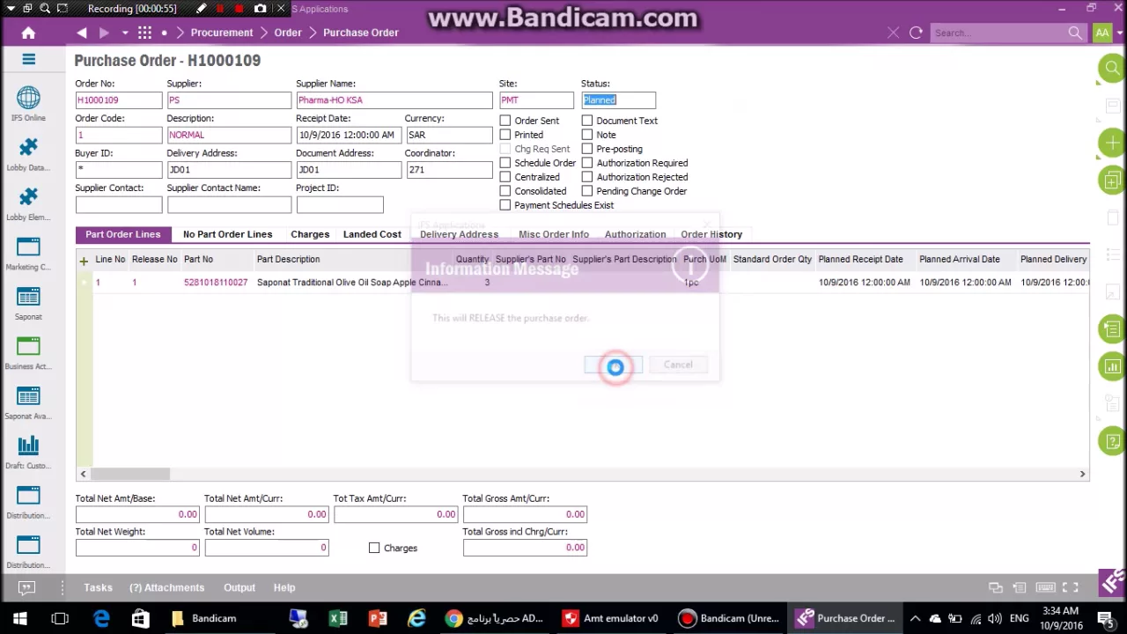Image resolution: width=1127 pixels, height=634 pixels.
Task: Click green search button on right panel
Action: pos(1112,68)
